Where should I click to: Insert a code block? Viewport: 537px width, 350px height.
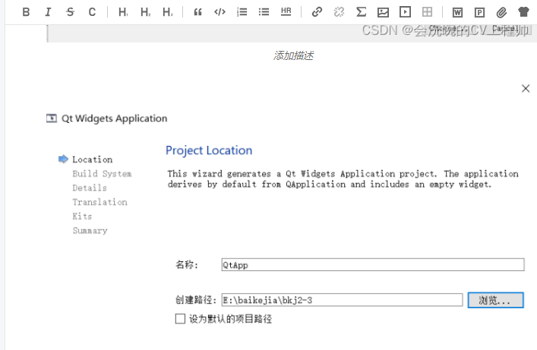point(220,12)
